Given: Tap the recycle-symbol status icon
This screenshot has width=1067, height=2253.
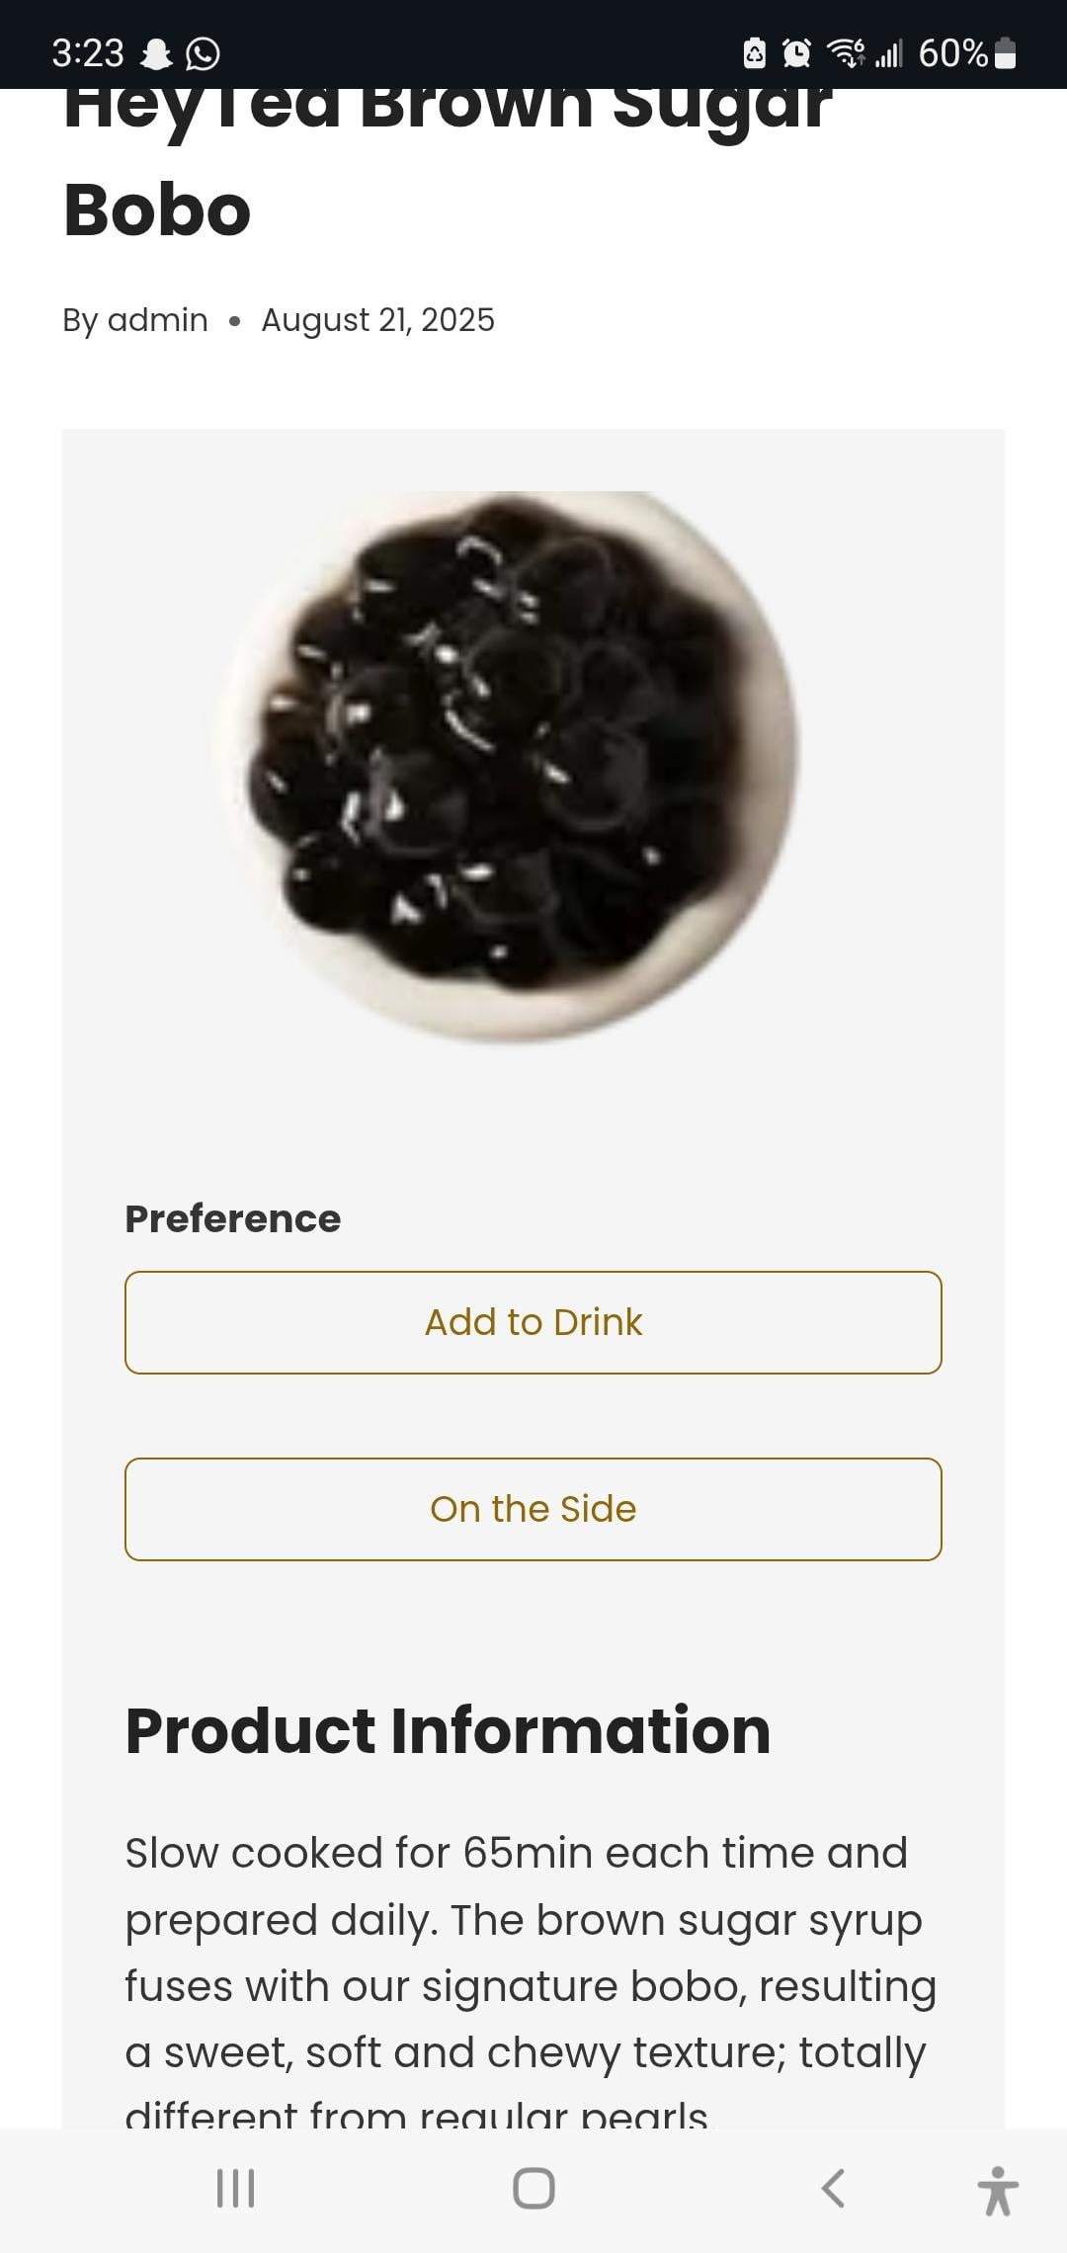Looking at the screenshot, I should [754, 53].
